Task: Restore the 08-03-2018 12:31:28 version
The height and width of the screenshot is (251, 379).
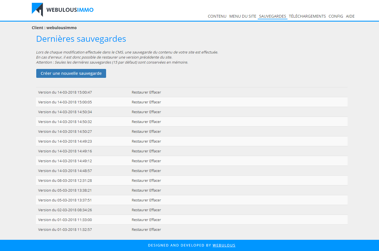Action: pyautogui.click(x=140, y=181)
